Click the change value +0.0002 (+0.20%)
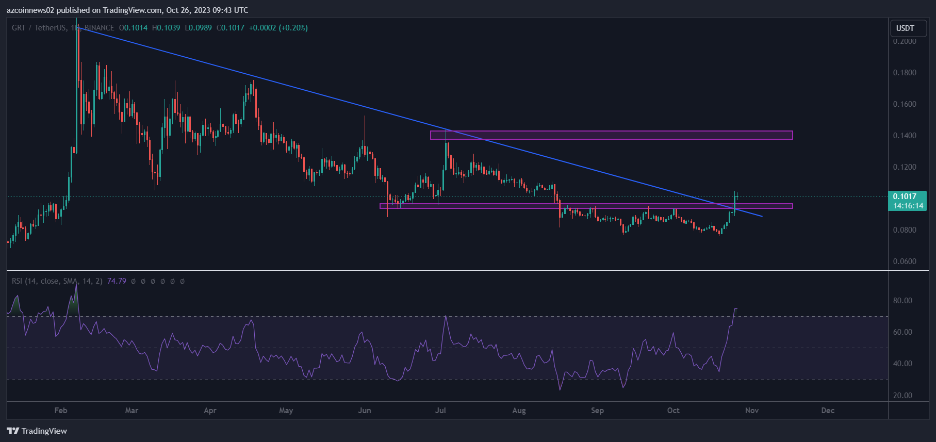This screenshot has height=442, width=936. click(x=278, y=28)
